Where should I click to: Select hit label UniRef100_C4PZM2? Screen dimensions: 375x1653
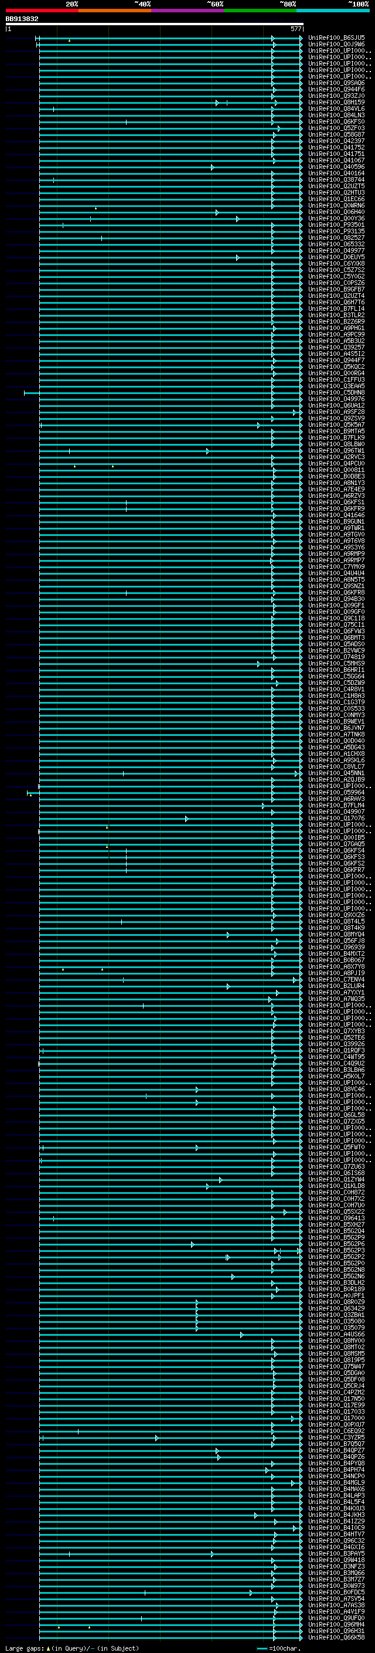(x=336, y=1392)
